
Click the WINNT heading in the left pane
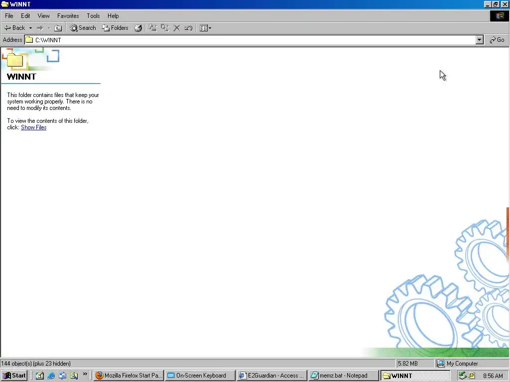(21, 77)
